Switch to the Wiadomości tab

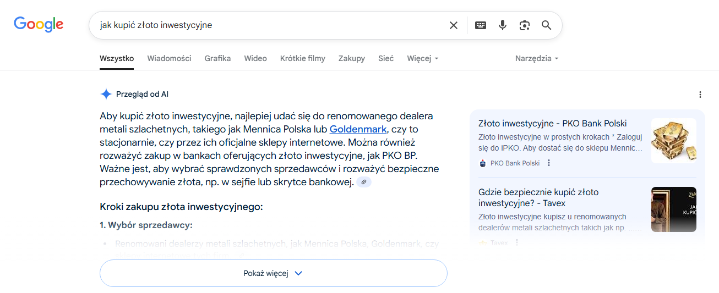tap(169, 58)
